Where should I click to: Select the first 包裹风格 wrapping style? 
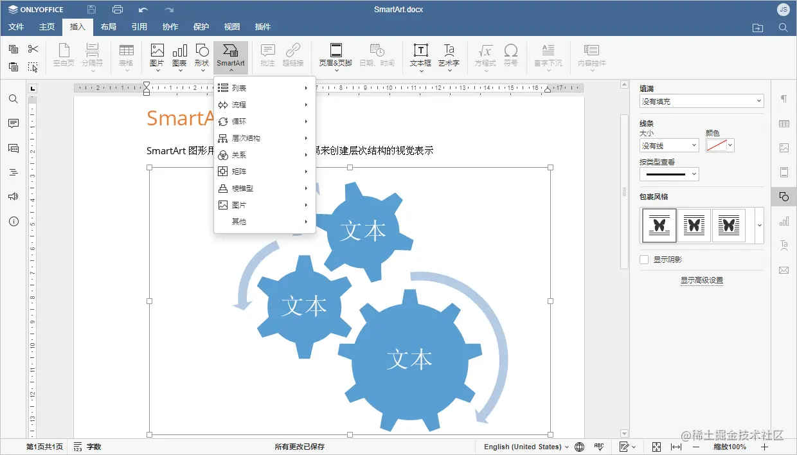coord(658,226)
